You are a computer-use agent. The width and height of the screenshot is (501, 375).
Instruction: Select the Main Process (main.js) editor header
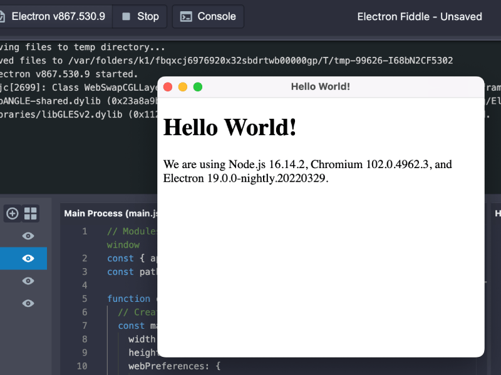coord(110,214)
